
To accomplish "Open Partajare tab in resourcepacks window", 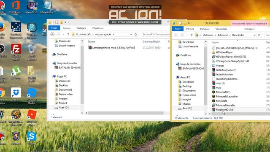I will [81, 28].
